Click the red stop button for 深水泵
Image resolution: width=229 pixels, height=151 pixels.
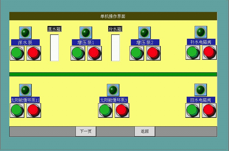[x=34, y=53]
